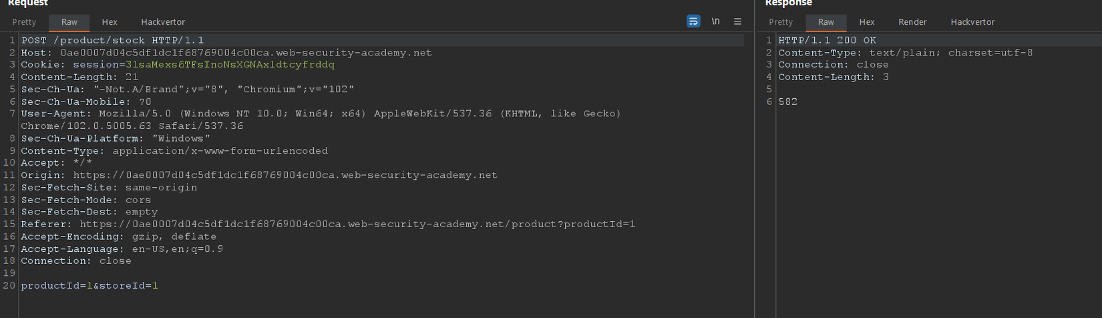Open the Request panel's Hackvertor tab
The width and height of the screenshot is (1102, 318).
pos(163,22)
